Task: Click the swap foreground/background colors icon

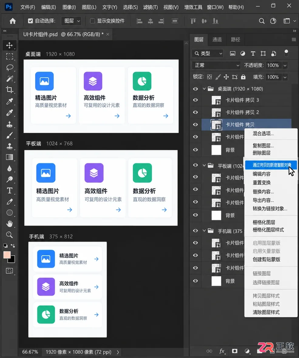Action: pyautogui.click(x=13, y=246)
